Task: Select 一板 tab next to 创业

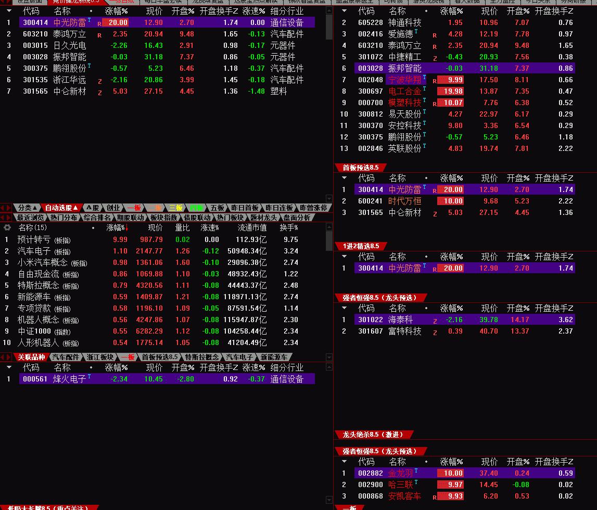Action: 134,208
